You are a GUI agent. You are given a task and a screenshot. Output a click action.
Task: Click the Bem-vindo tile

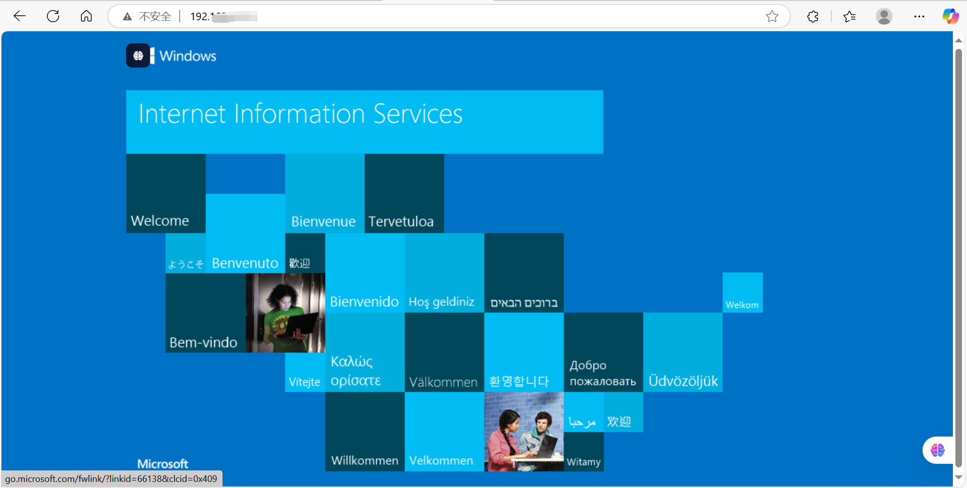point(205,313)
